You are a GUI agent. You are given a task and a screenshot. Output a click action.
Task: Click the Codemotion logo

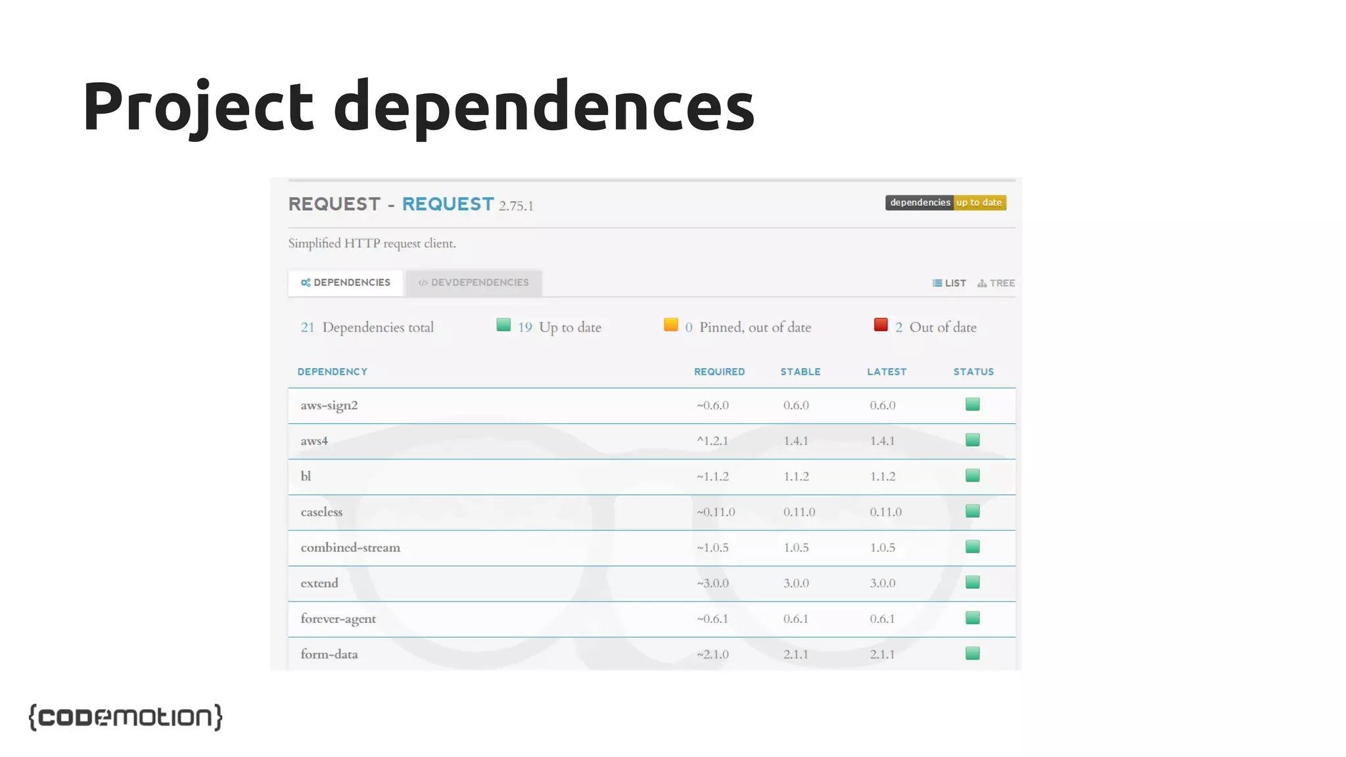coord(126,717)
